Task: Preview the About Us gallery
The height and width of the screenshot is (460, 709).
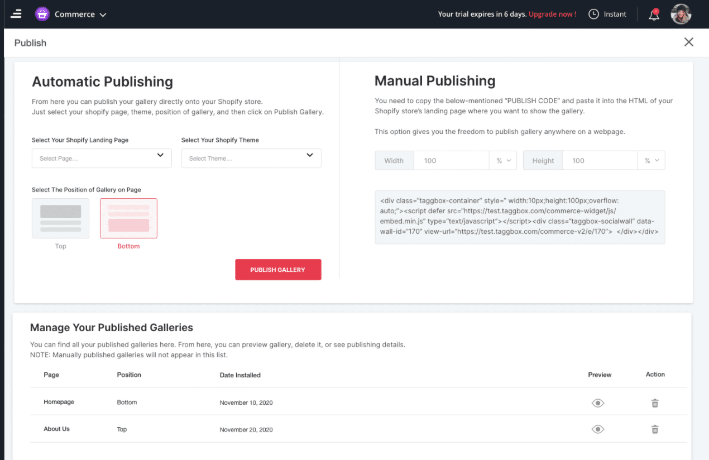Action: click(598, 429)
